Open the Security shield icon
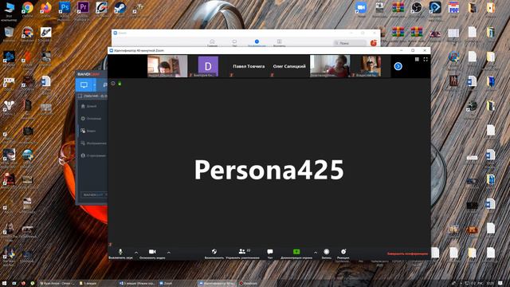This screenshot has height=287, width=510. click(214, 252)
